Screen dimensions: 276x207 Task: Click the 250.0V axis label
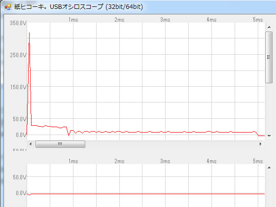coord(18,55)
